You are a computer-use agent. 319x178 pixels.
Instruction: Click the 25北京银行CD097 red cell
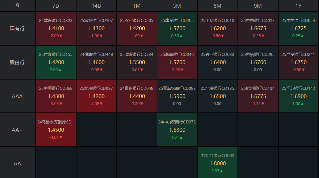(x=96, y=96)
